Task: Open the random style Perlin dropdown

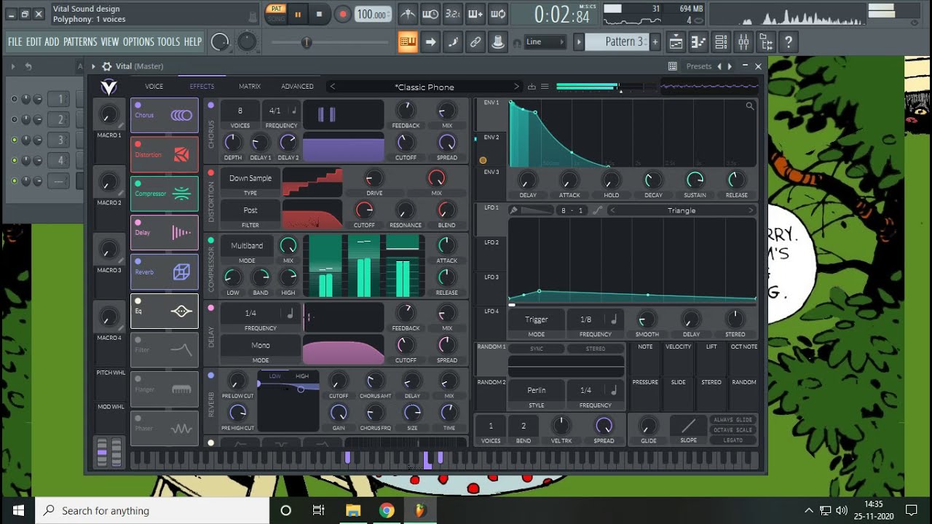Action: (537, 390)
